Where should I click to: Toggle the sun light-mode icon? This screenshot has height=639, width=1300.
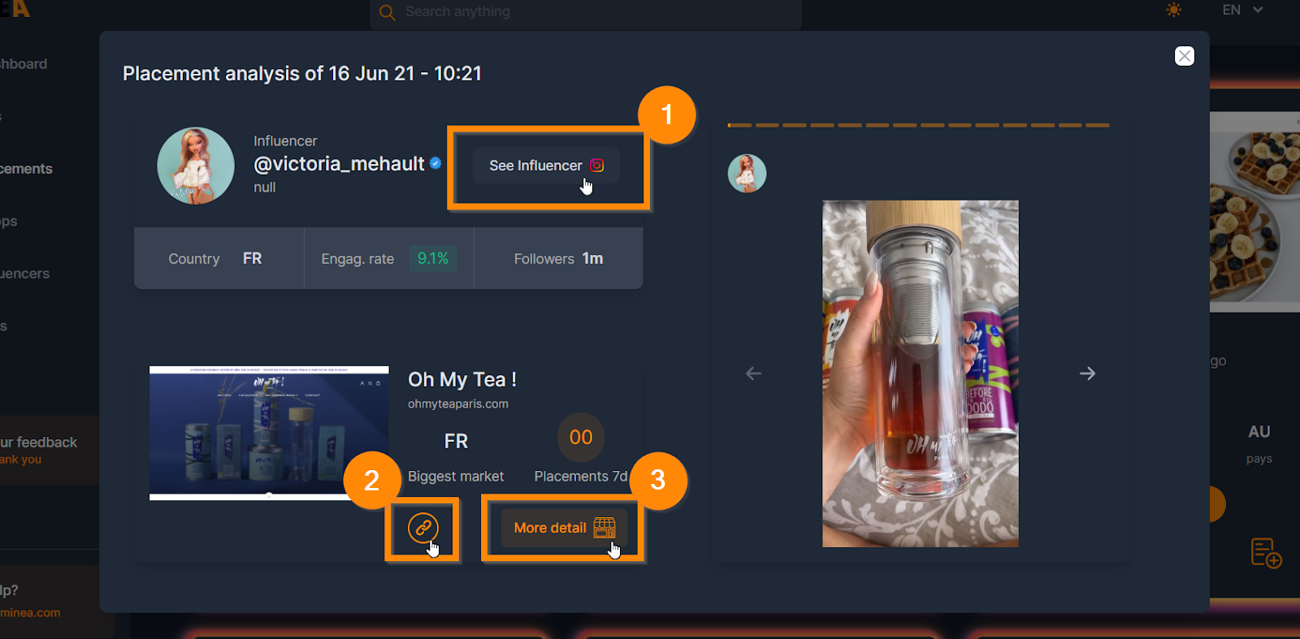[1174, 10]
